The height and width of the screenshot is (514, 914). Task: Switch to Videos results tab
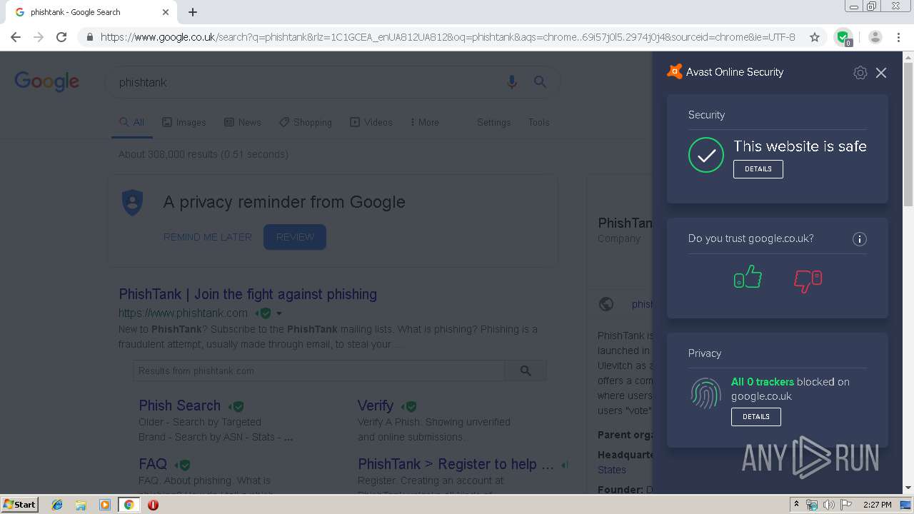371,122
